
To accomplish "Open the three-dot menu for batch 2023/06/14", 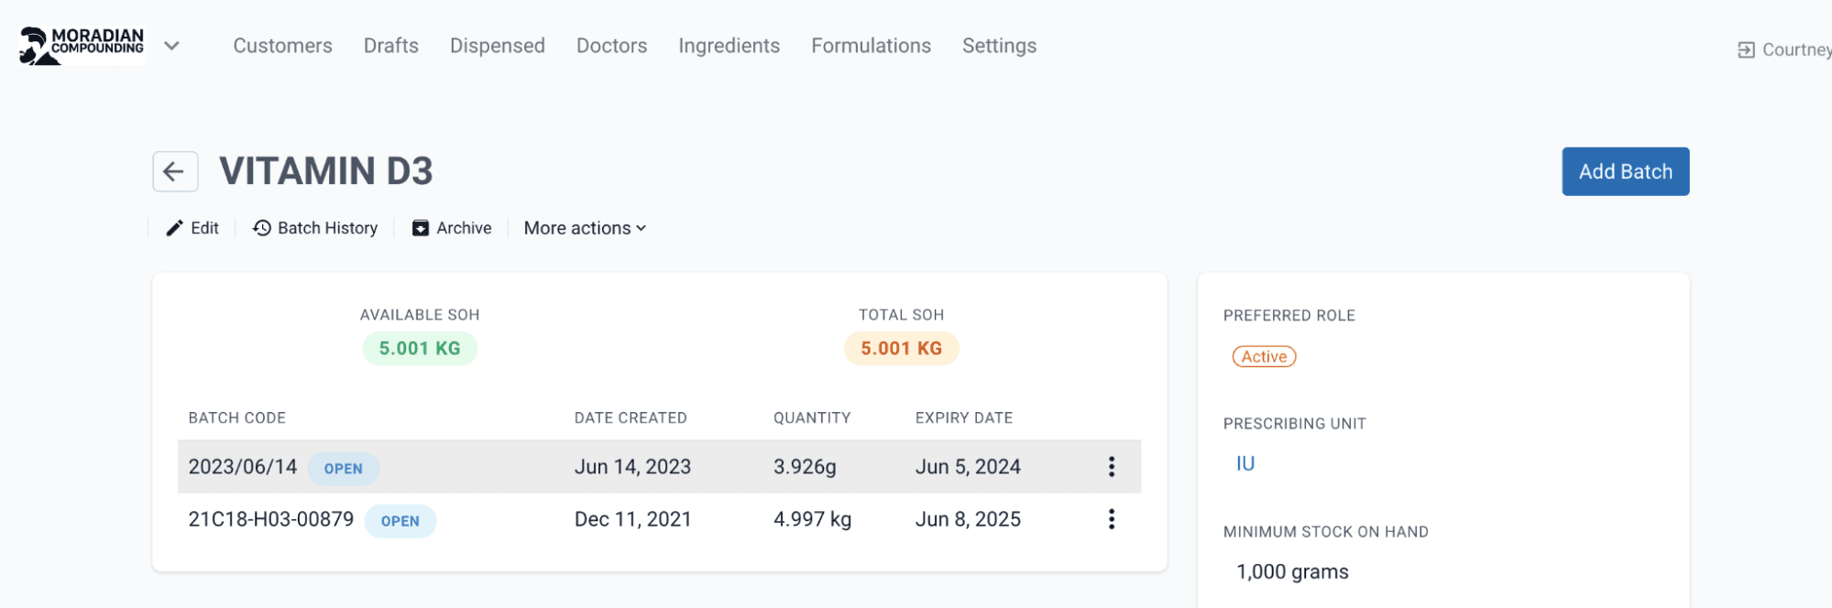I will (1112, 467).
